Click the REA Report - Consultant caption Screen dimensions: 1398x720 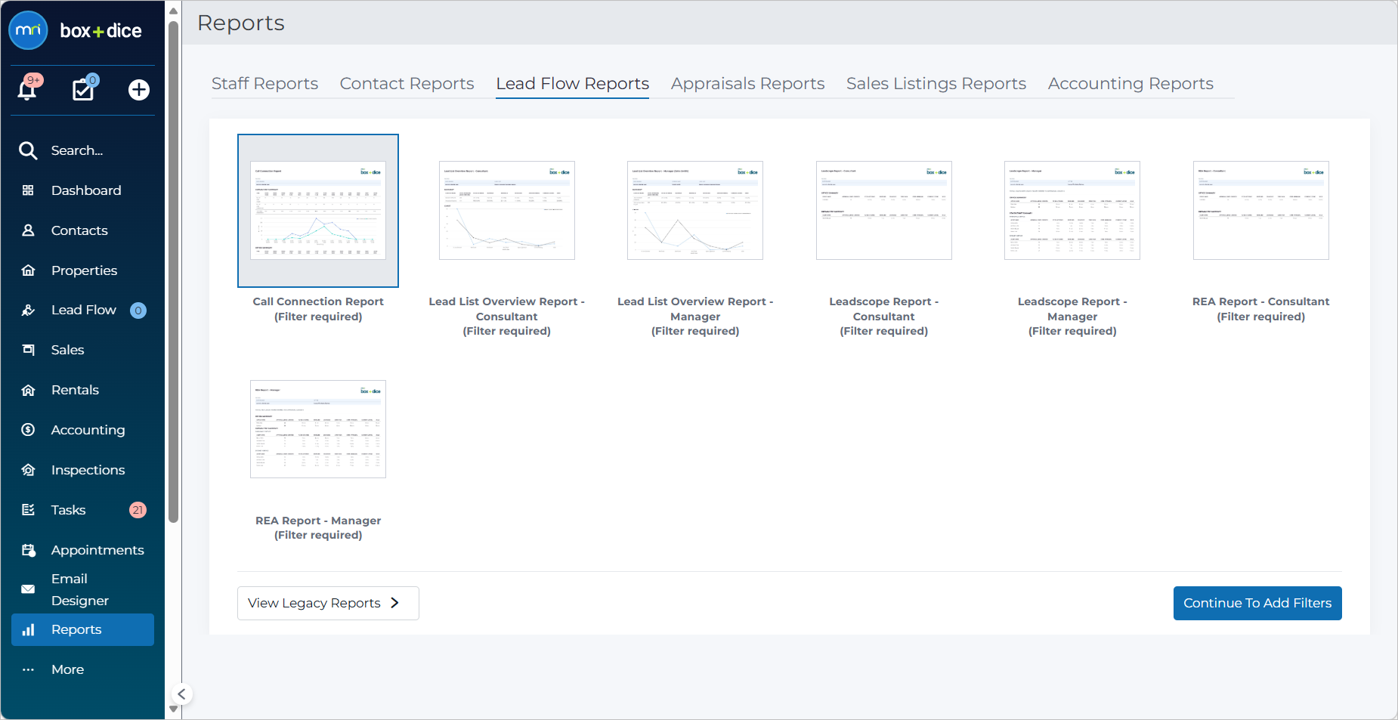[1261, 309]
